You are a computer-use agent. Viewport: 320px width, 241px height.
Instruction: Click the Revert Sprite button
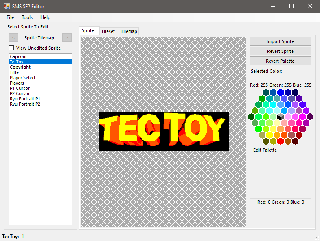coord(281,51)
